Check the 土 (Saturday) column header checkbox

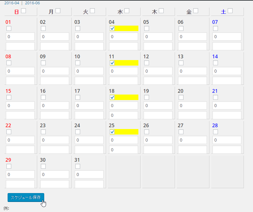[230, 11]
